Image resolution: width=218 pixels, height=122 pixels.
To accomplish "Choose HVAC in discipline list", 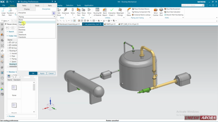I will point(37,32).
